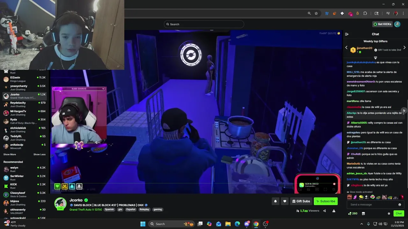Collapse chat with the arrow icon beside Chat title
This screenshot has width=408, height=229.
tap(347, 34)
